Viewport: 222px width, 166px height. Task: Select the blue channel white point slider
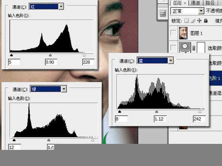(200, 112)
